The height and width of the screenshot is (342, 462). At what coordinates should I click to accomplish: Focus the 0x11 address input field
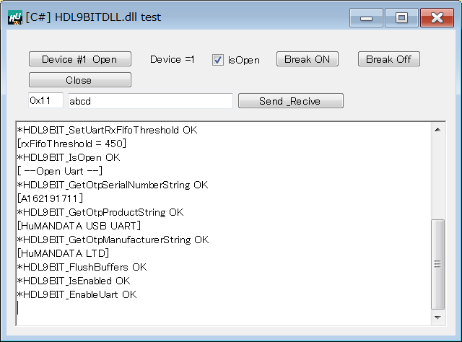coord(45,100)
